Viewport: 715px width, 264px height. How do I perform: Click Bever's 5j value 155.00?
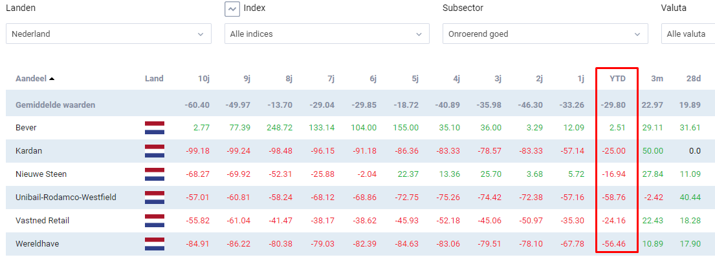pos(406,128)
